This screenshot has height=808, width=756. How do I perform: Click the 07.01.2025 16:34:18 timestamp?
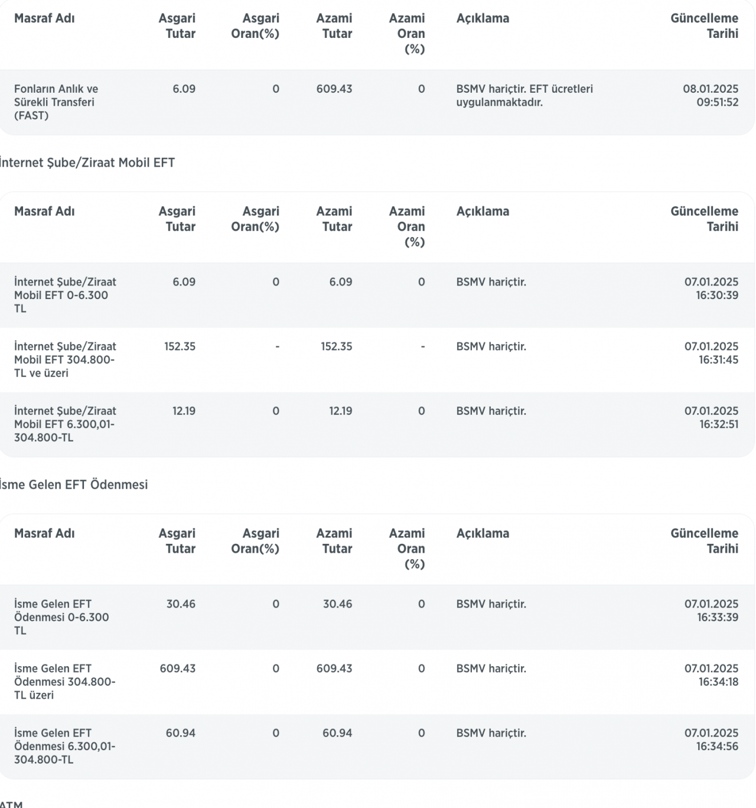click(x=711, y=675)
